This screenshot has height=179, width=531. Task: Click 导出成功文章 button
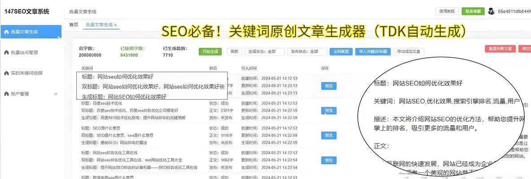tap(409, 51)
